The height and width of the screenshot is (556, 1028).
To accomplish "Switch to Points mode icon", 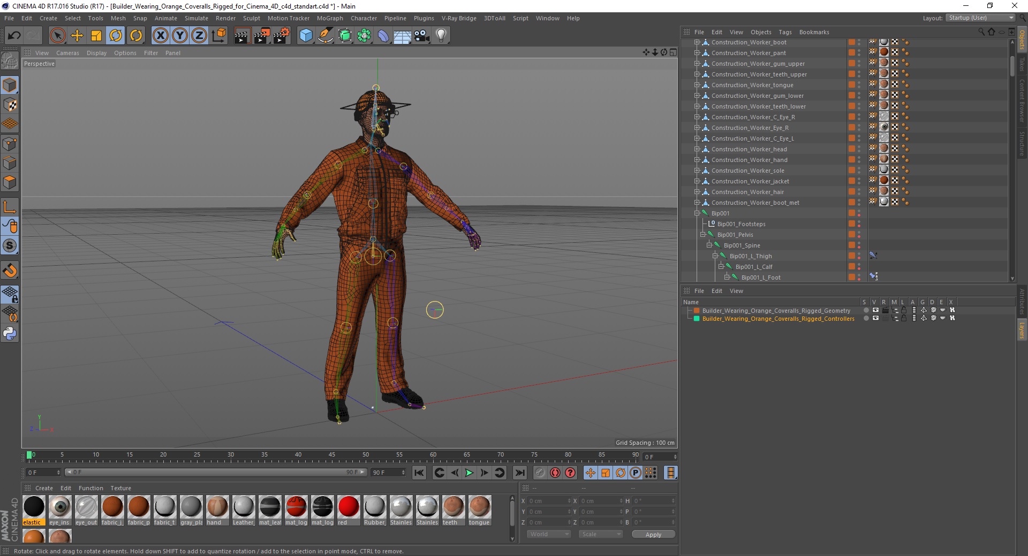I will (x=10, y=144).
